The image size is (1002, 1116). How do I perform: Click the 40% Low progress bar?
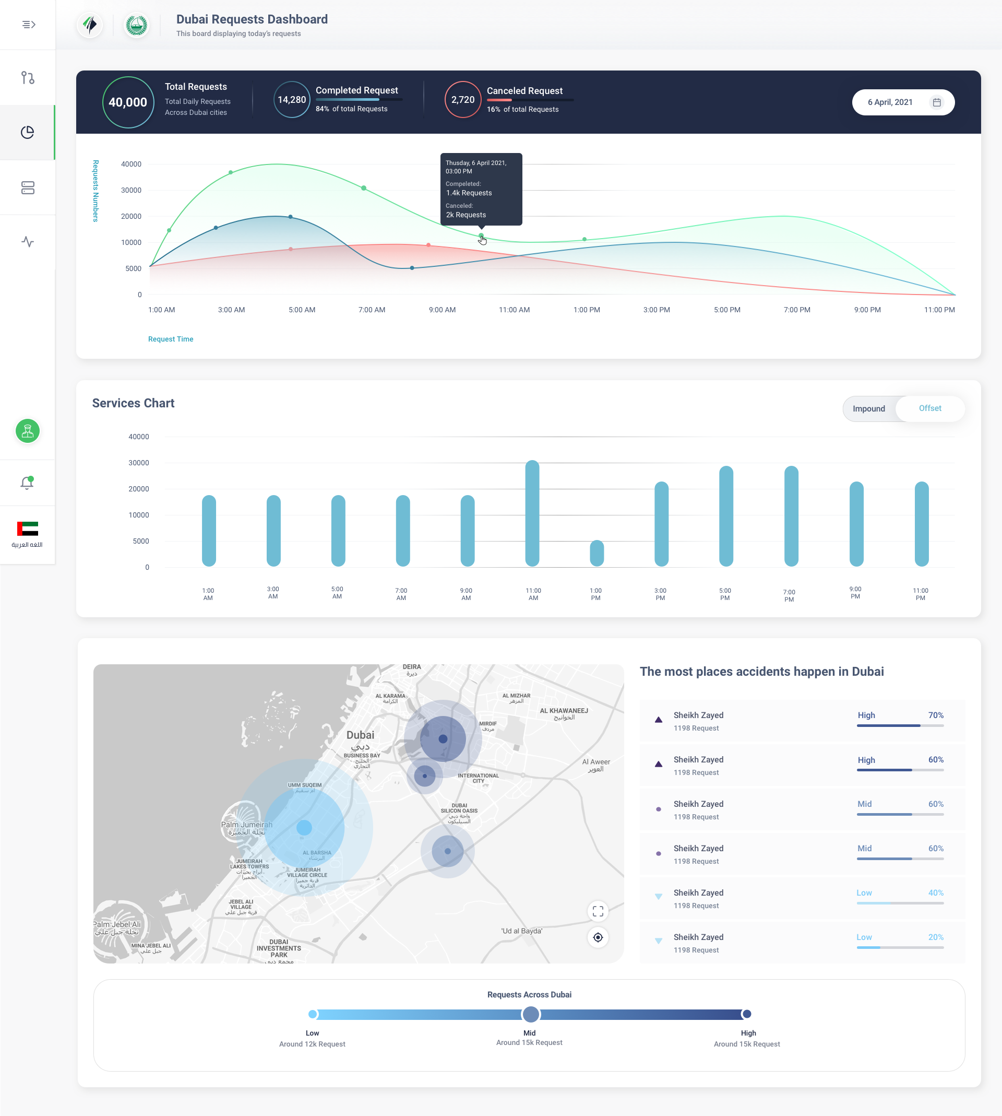click(x=900, y=903)
